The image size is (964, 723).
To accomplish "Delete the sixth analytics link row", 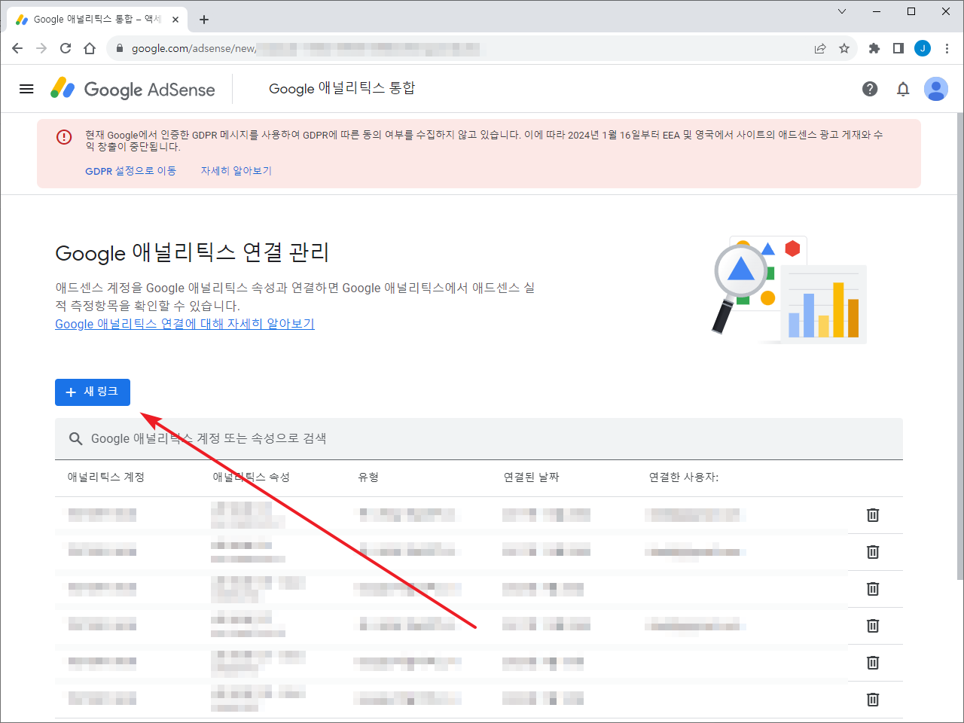I will 873,700.
